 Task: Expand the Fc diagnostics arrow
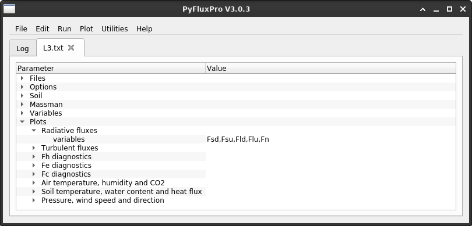click(34, 174)
